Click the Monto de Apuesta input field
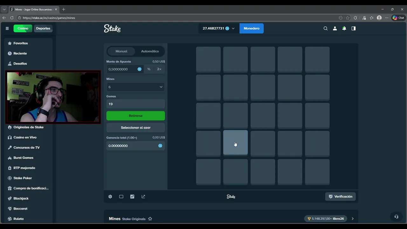 (x=125, y=69)
